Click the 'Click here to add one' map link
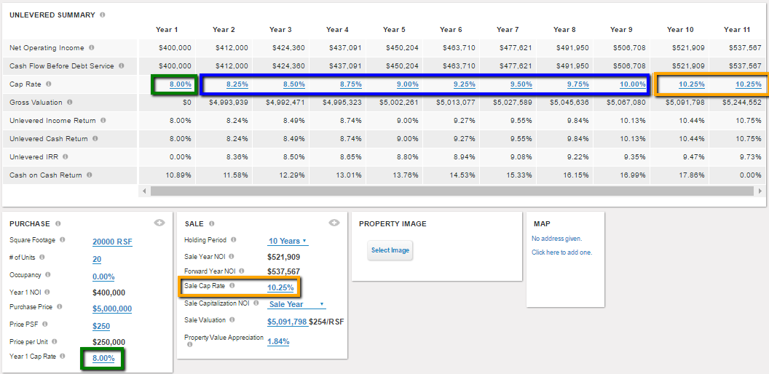This screenshot has width=769, height=374. (561, 252)
